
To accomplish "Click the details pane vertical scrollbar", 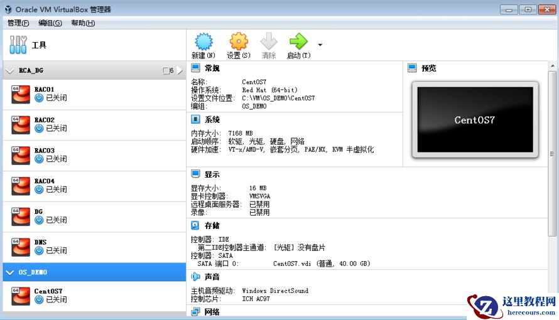I will [x=552, y=153].
